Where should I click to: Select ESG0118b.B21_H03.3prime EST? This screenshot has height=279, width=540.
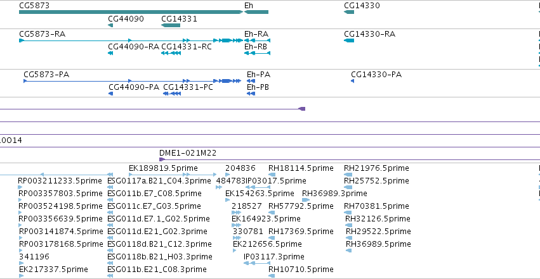click(110, 264)
